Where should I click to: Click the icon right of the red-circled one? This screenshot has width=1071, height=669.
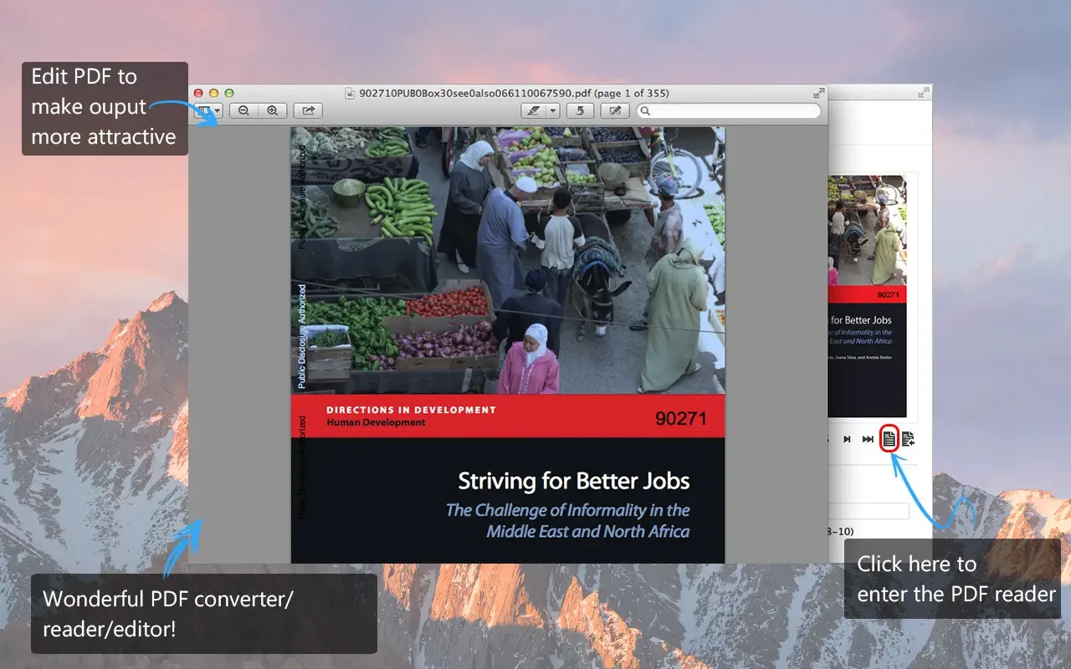[909, 438]
